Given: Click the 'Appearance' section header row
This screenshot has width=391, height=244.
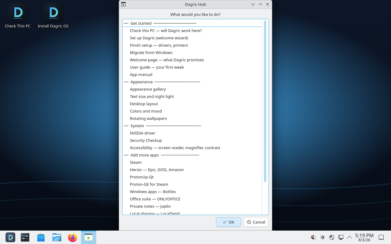Looking at the screenshot, I should [192, 82].
